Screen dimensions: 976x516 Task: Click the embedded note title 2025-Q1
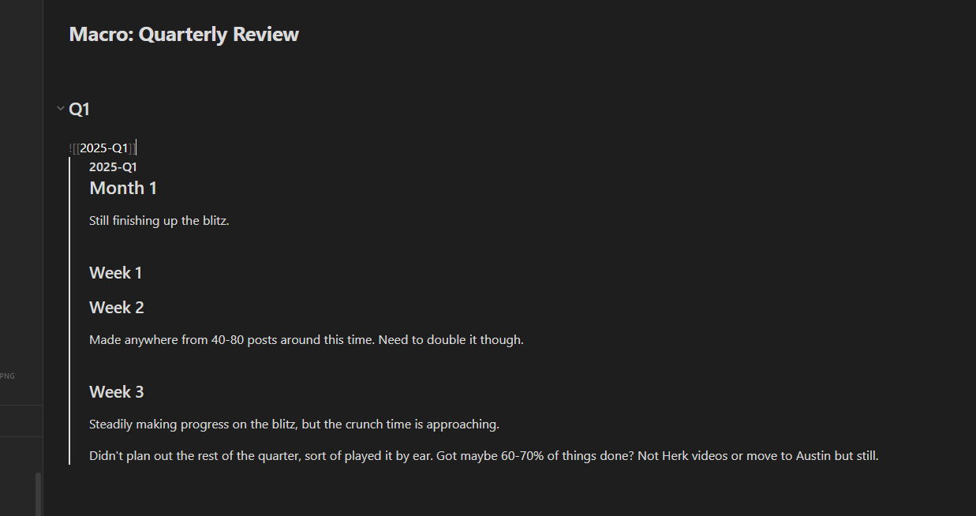pyautogui.click(x=113, y=167)
